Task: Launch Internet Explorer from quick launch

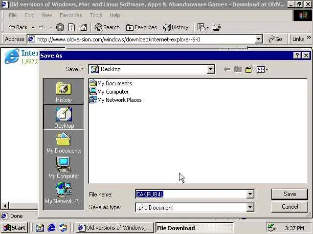Action: [51, 228]
